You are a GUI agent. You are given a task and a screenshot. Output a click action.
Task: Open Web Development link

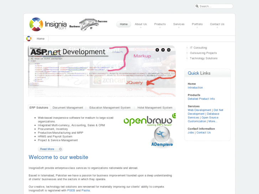200,110
